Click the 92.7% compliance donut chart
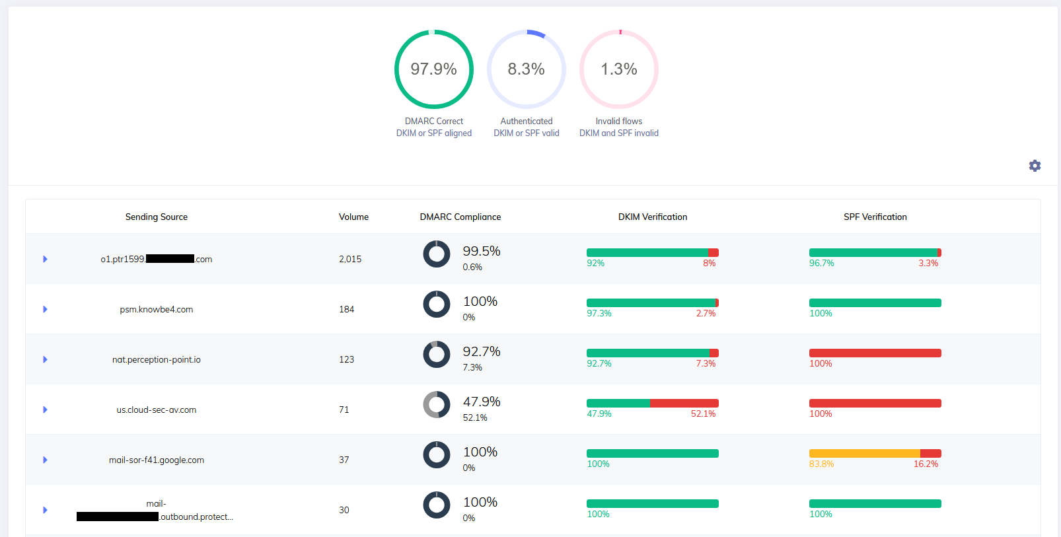 pyautogui.click(x=436, y=354)
